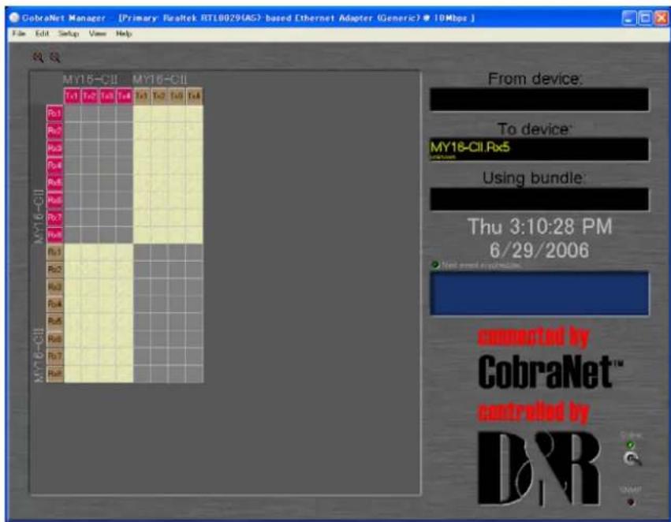Select the tan Rx6 receiver row label
The height and width of the screenshot is (522, 671).
(x=54, y=339)
